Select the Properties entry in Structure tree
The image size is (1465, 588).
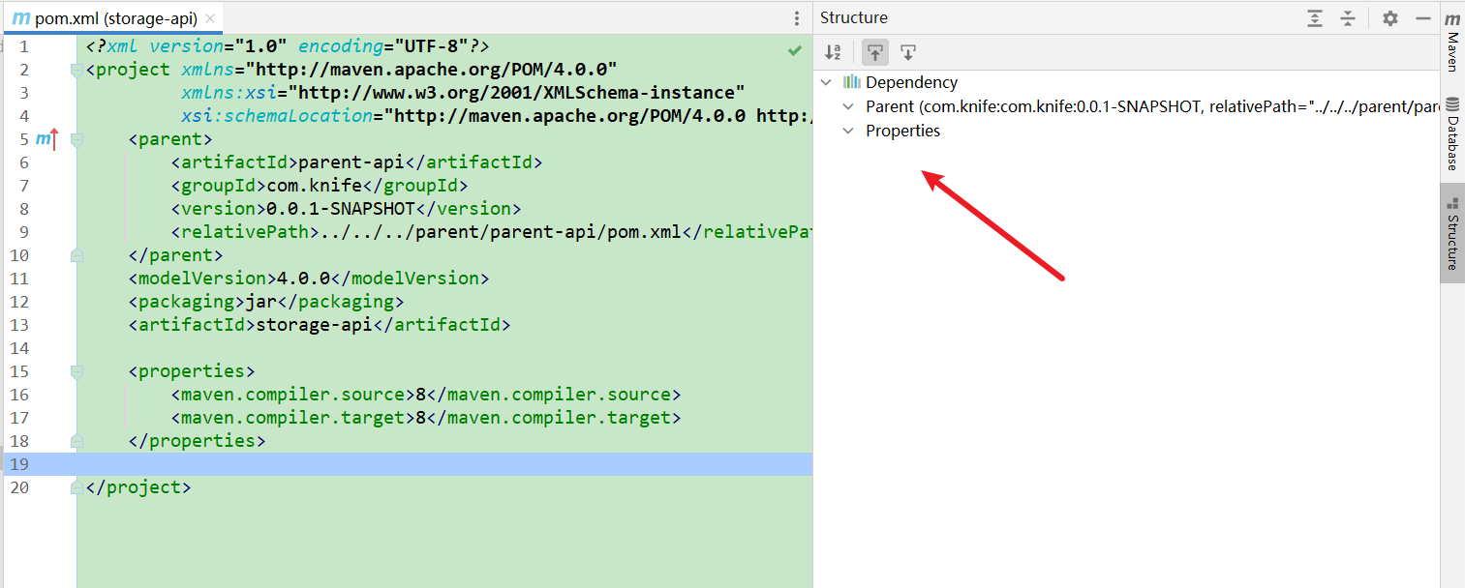tap(903, 130)
